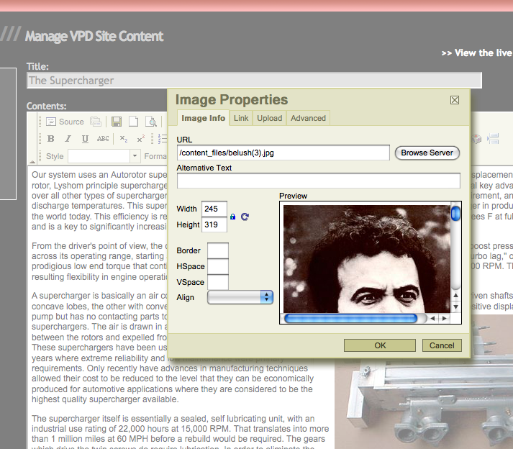Click the reset size circular arrow icon
Image resolution: width=513 pixels, height=449 pixels.
click(245, 217)
